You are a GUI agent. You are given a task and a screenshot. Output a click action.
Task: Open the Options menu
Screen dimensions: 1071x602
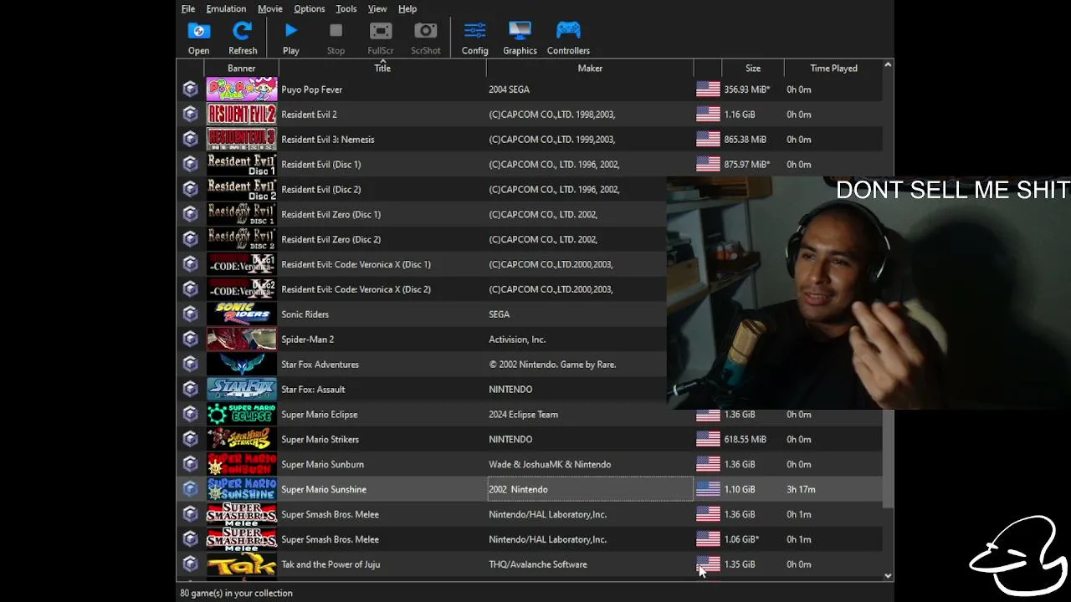tap(310, 8)
